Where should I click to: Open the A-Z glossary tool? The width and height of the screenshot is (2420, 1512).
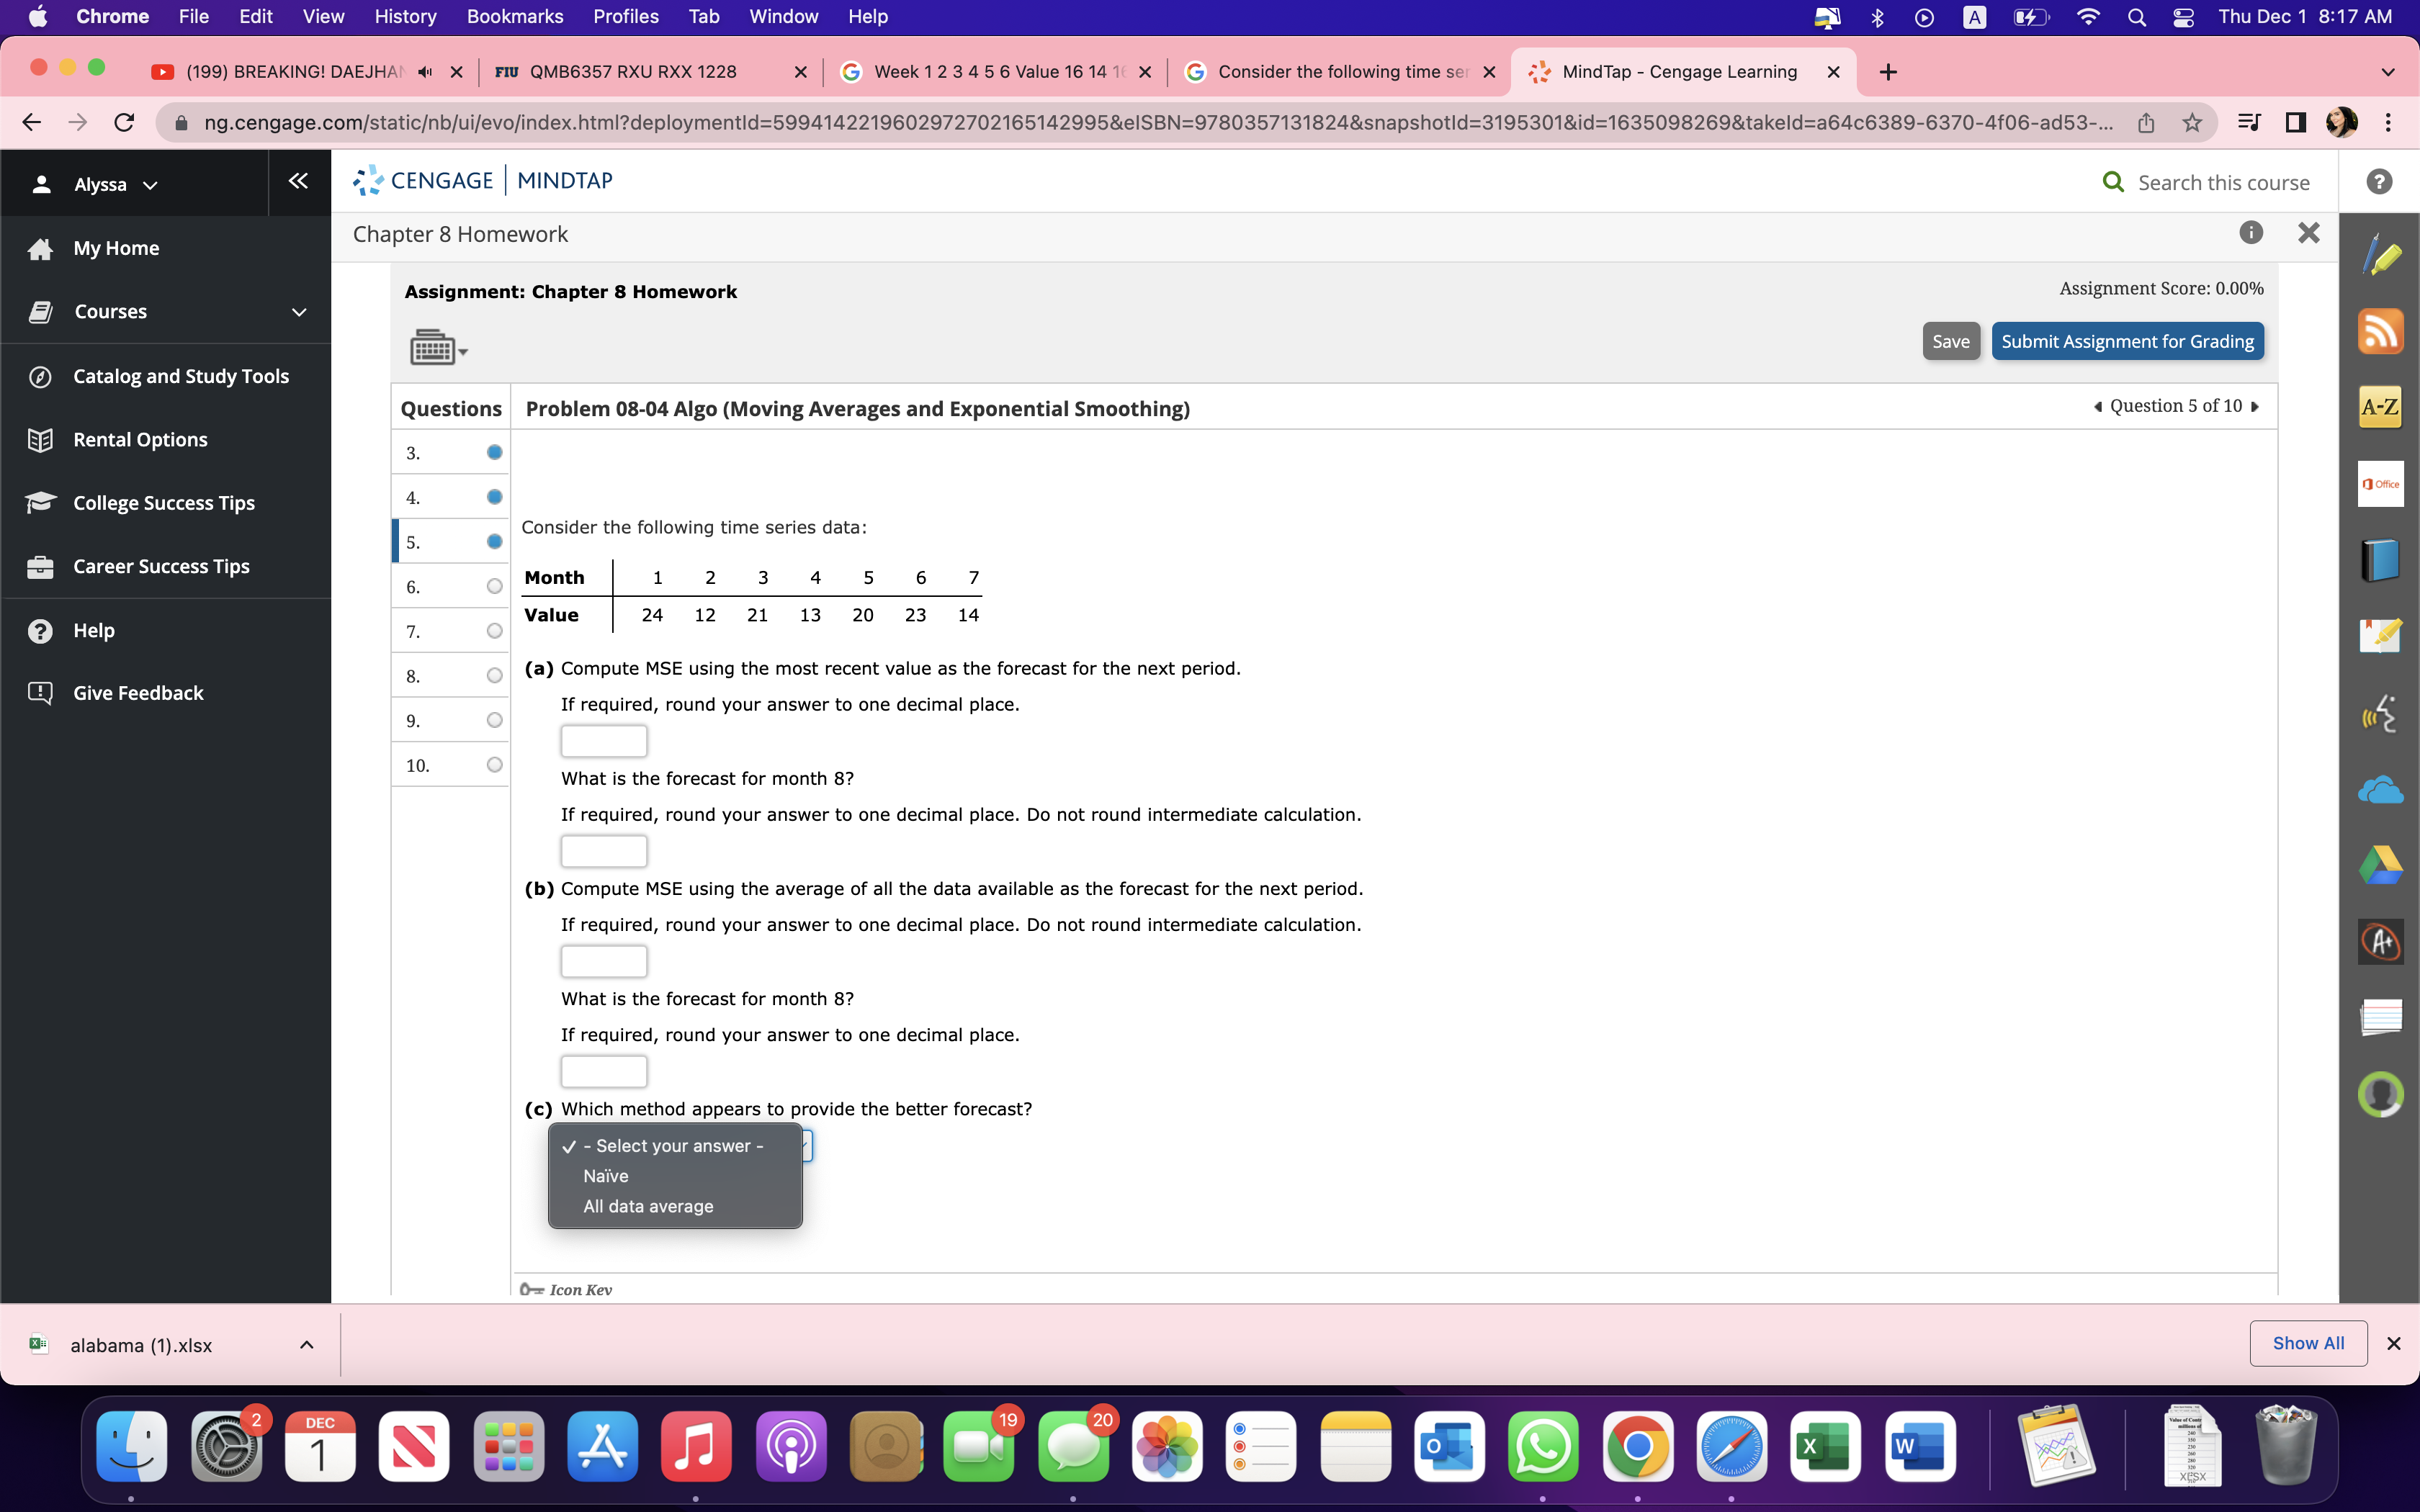click(2380, 407)
